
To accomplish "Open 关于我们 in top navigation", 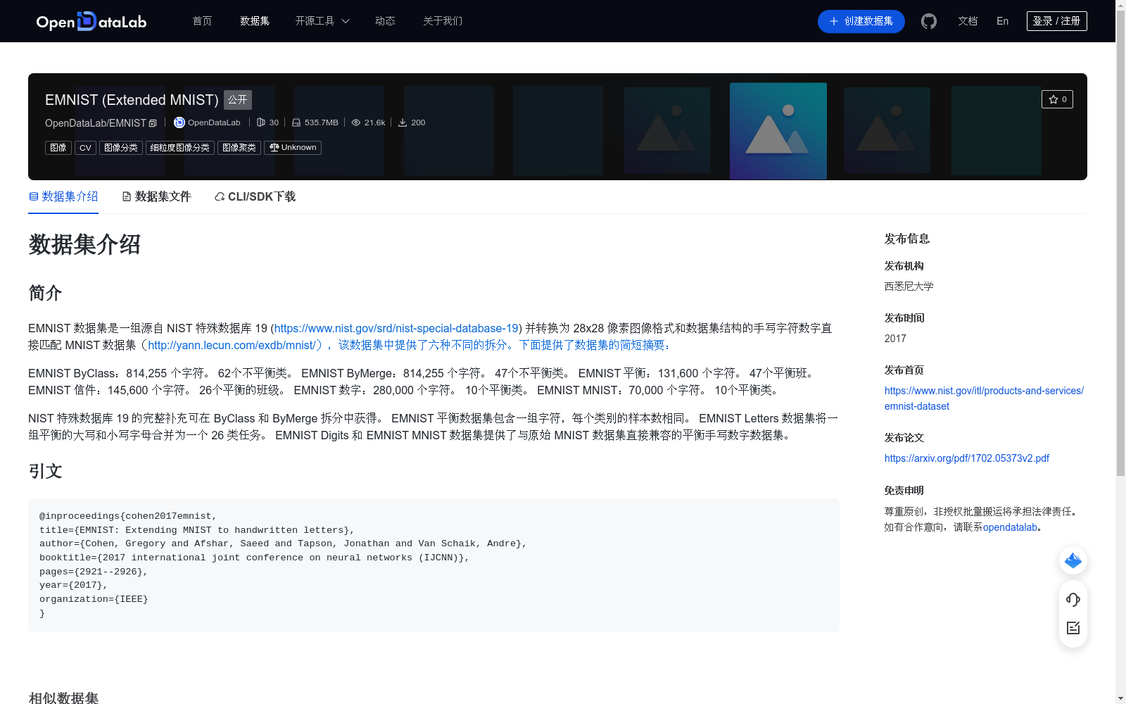I will click(x=443, y=21).
